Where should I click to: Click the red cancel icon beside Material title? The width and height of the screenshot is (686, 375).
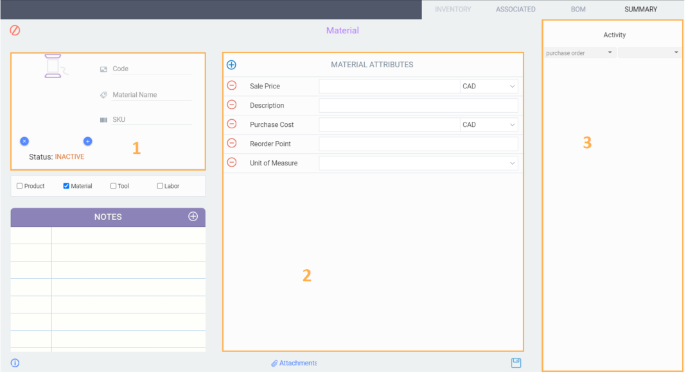point(15,30)
